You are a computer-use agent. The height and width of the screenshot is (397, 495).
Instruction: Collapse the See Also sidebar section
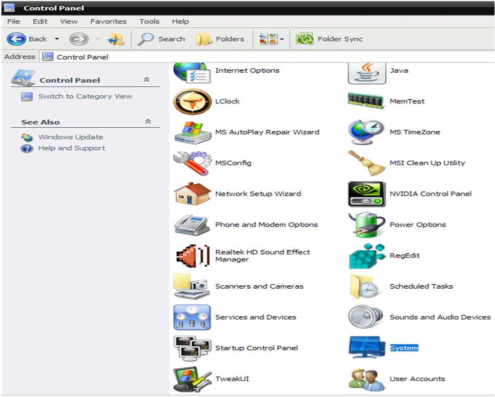coord(148,122)
